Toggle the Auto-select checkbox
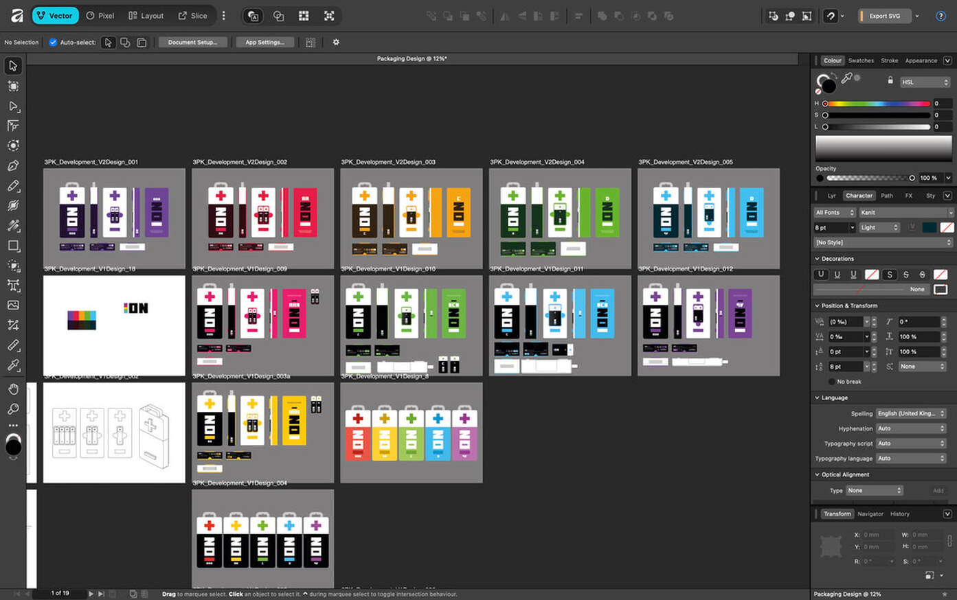The height and width of the screenshot is (600, 957). coord(53,43)
